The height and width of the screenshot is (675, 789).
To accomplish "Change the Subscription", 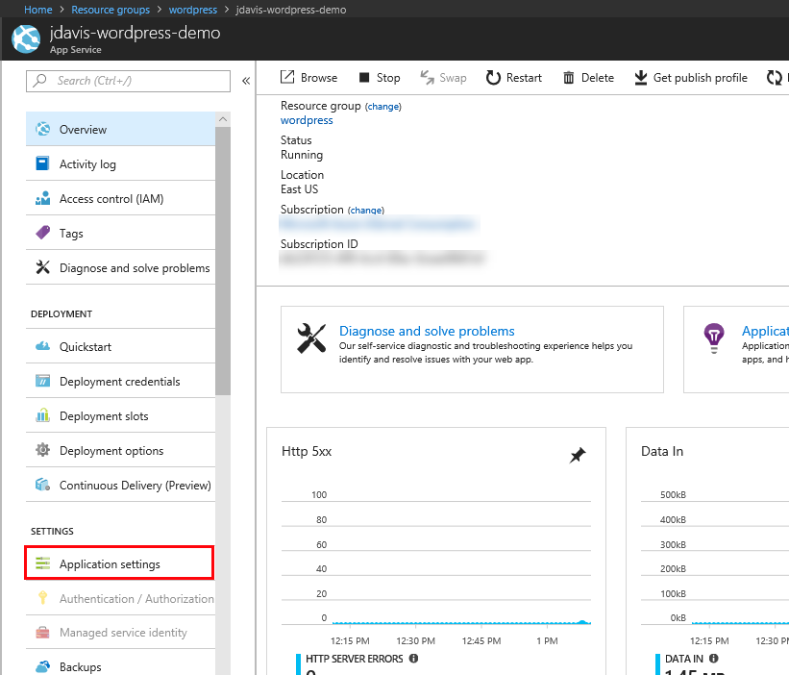I will tap(366, 210).
